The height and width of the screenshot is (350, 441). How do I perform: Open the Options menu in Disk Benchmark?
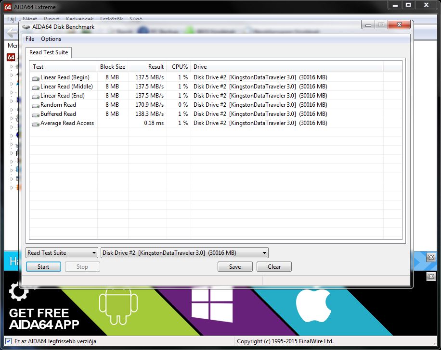51,39
